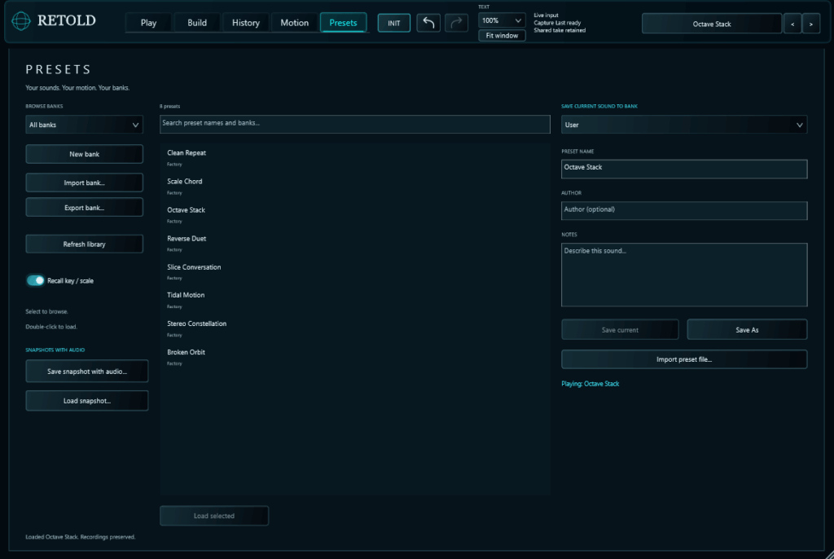The height and width of the screenshot is (559, 834).
Task: Click the Save As button
Action: [747, 329]
